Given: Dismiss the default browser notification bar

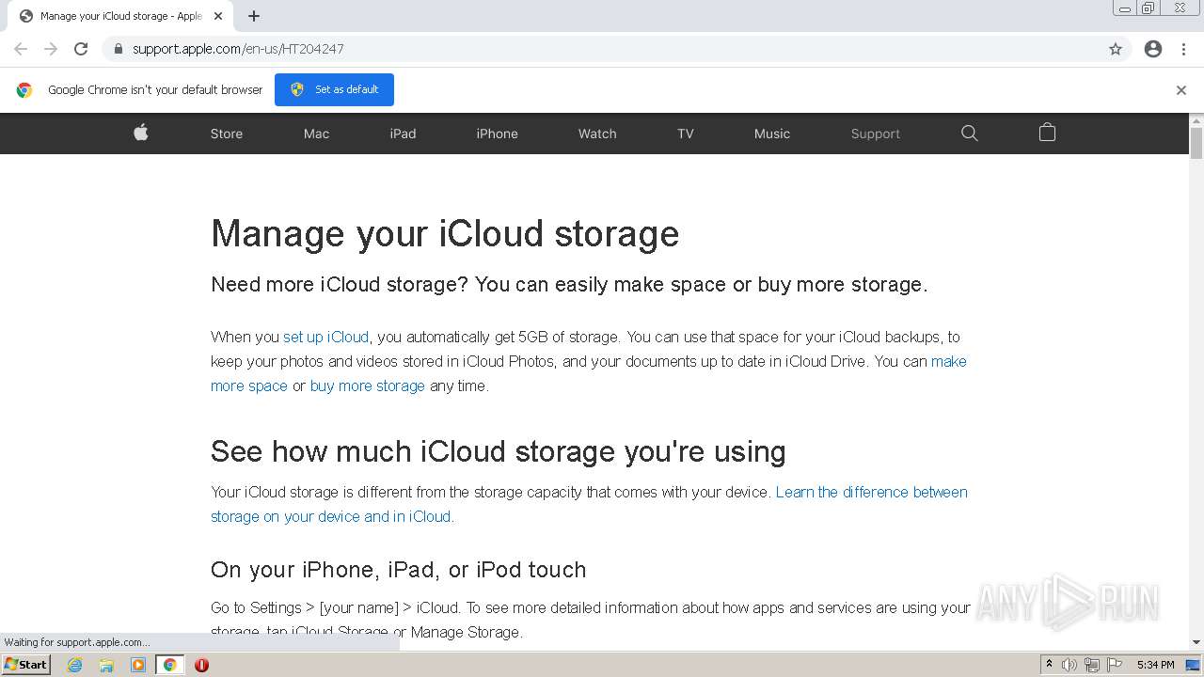Looking at the screenshot, I should tap(1181, 90).
